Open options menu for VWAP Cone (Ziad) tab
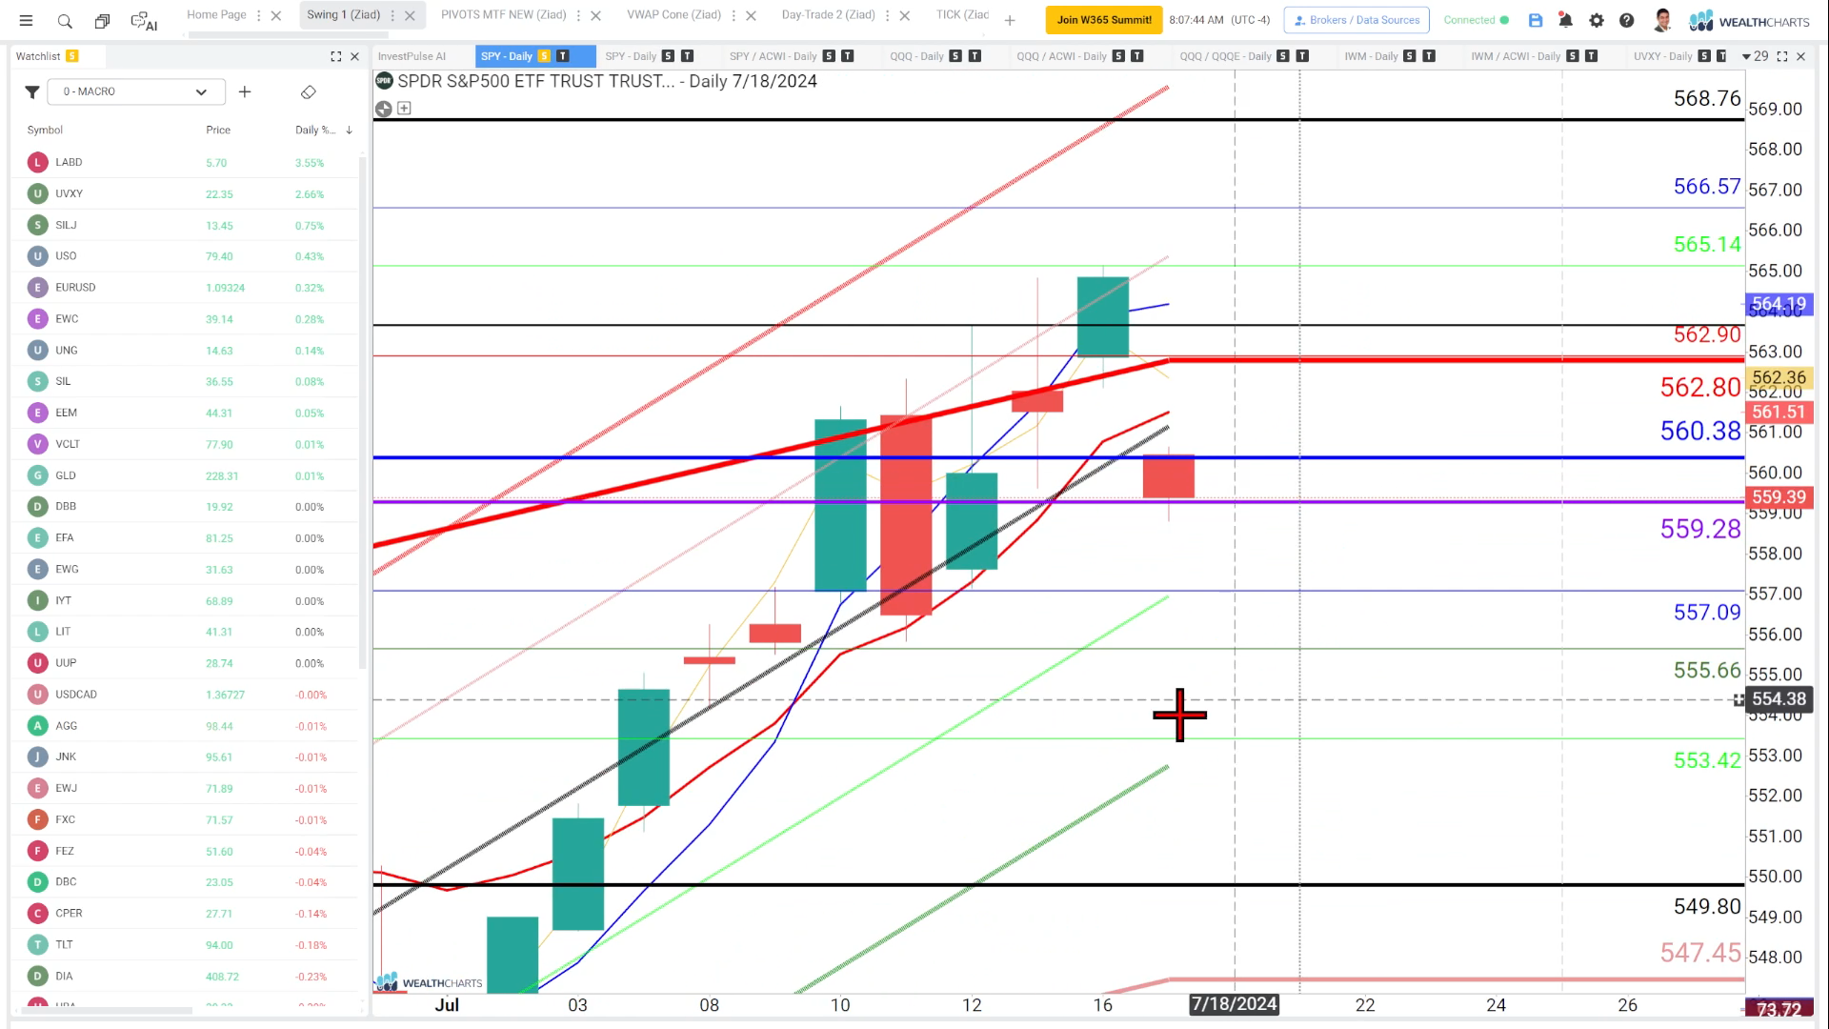This screenshot has height=1029, width=1829. [x=734, y=15]
